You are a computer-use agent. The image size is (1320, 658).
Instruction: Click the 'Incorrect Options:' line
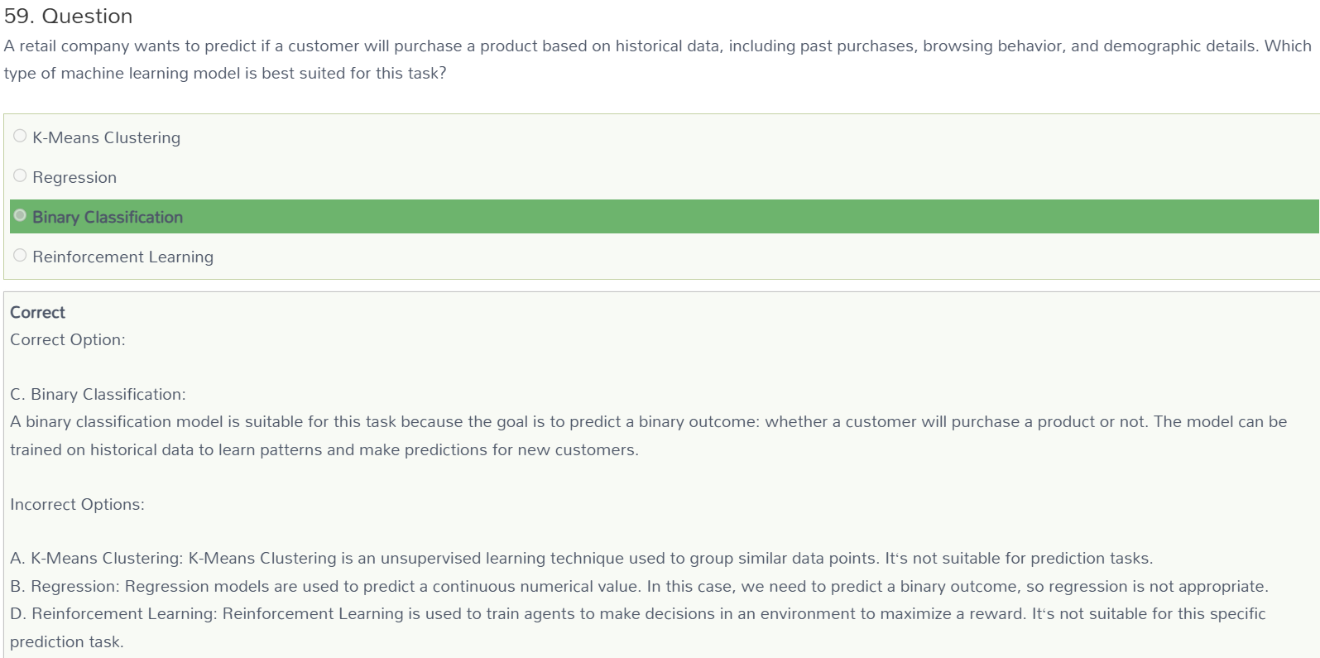(77, 504)
